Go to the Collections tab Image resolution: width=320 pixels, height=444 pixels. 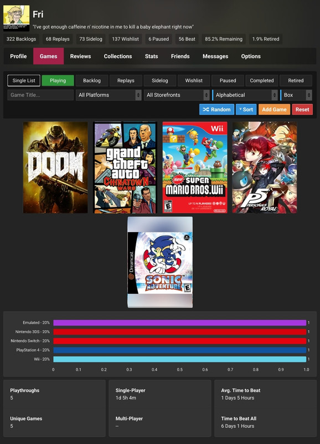(x=118, y=56)
